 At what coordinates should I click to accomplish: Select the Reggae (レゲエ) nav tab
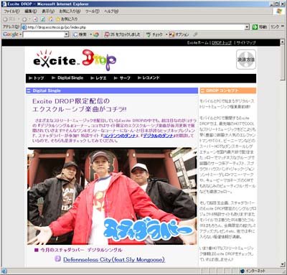click(98, 78)
